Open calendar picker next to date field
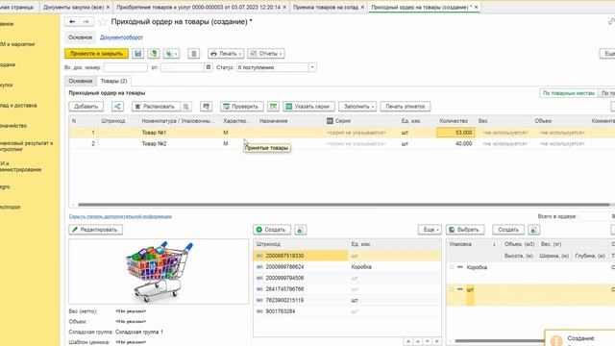The height and width of the screenshot is (346, 615). click(209, 67)
